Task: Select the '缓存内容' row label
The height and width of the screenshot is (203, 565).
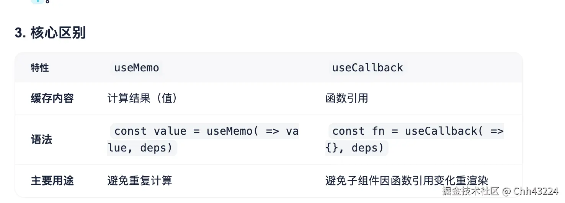Action: (52, 98)
